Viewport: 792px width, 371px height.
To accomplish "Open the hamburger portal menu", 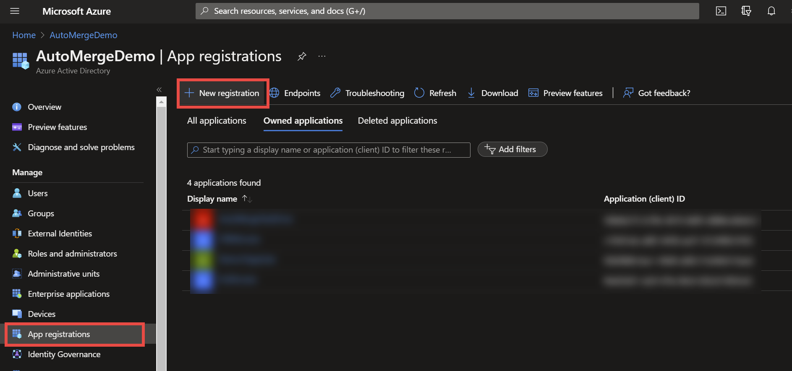I will (15, 11).
